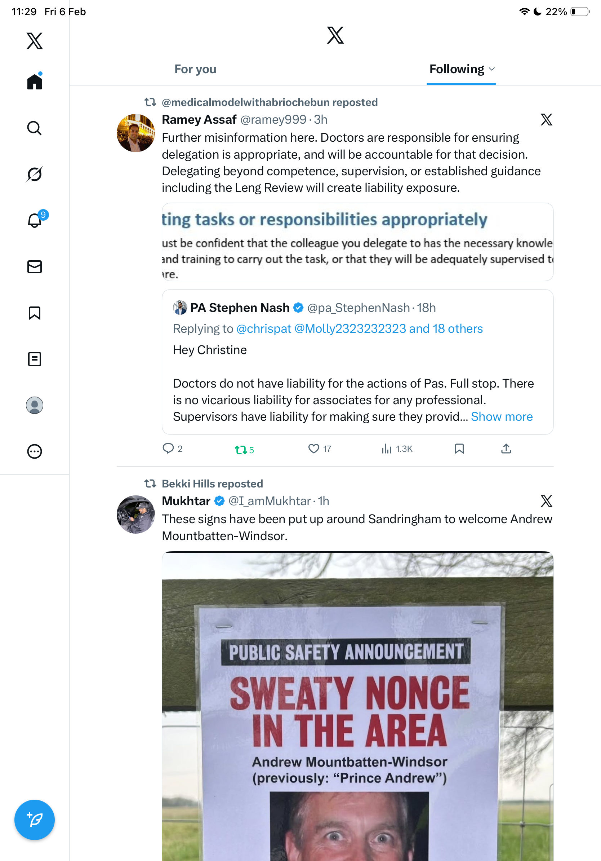Image resolution: width=601 pixels, height=861 pixels.
Task: Open Notifications bell with 9 badge
Action: [35, 221]
